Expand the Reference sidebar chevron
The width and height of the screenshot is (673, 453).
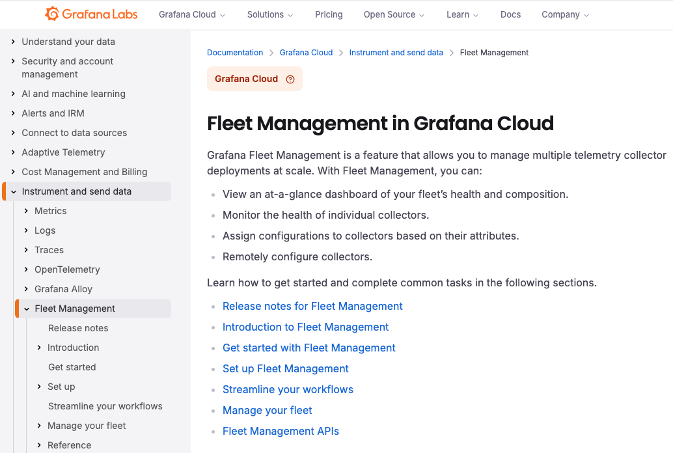click(x=39, y=445)
